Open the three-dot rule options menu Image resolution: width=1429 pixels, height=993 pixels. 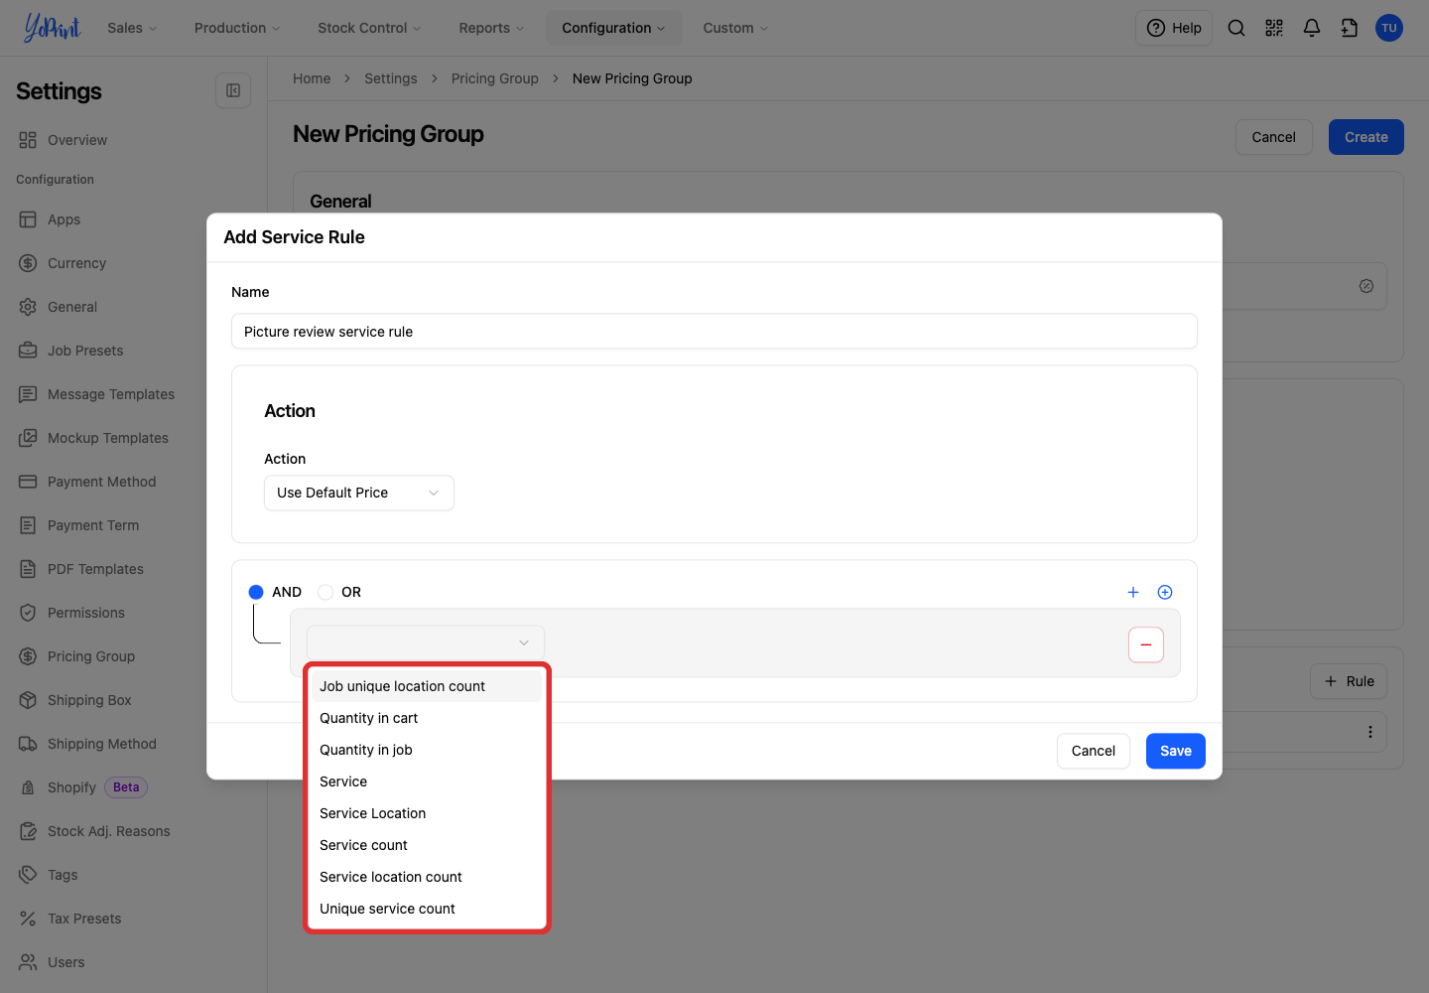1370,732
